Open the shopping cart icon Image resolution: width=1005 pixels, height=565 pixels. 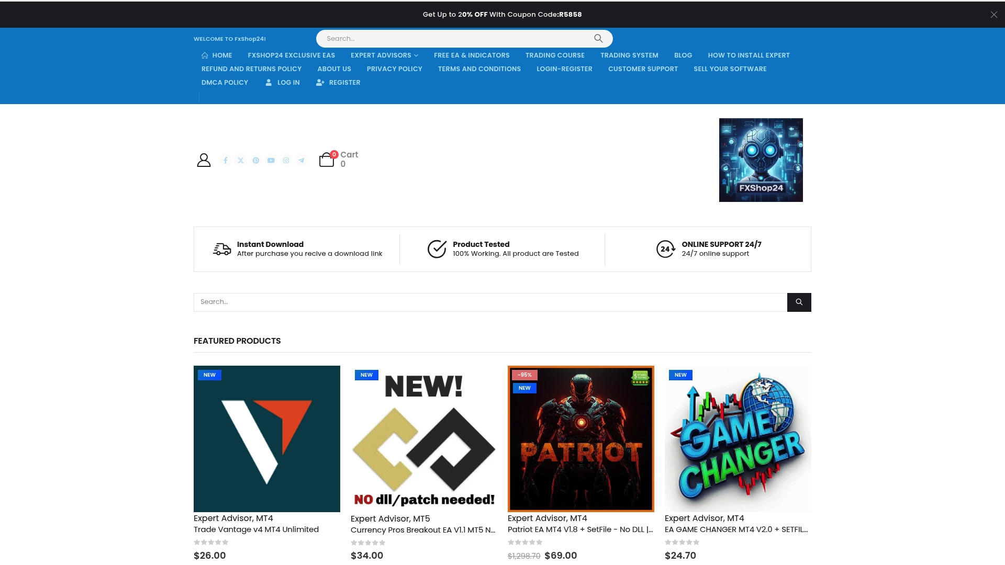pyautogui.click(x=327, y=160)
